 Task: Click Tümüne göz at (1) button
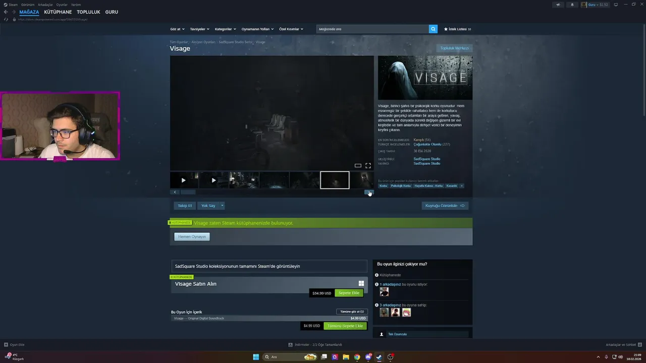click(x=352, y=312)
